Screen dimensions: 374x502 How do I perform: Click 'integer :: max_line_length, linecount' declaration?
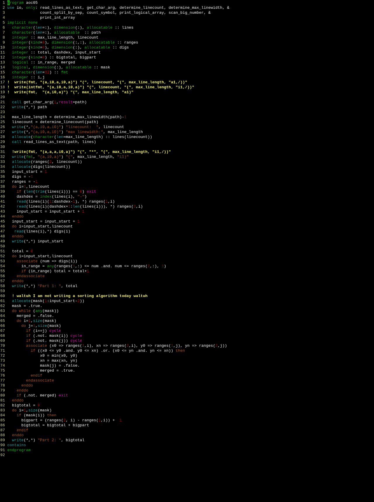point(55,37)
